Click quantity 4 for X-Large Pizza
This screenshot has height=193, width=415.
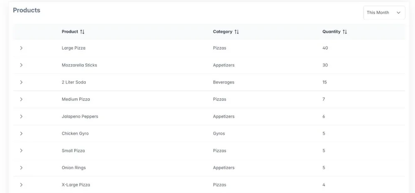tap(324, 185)
